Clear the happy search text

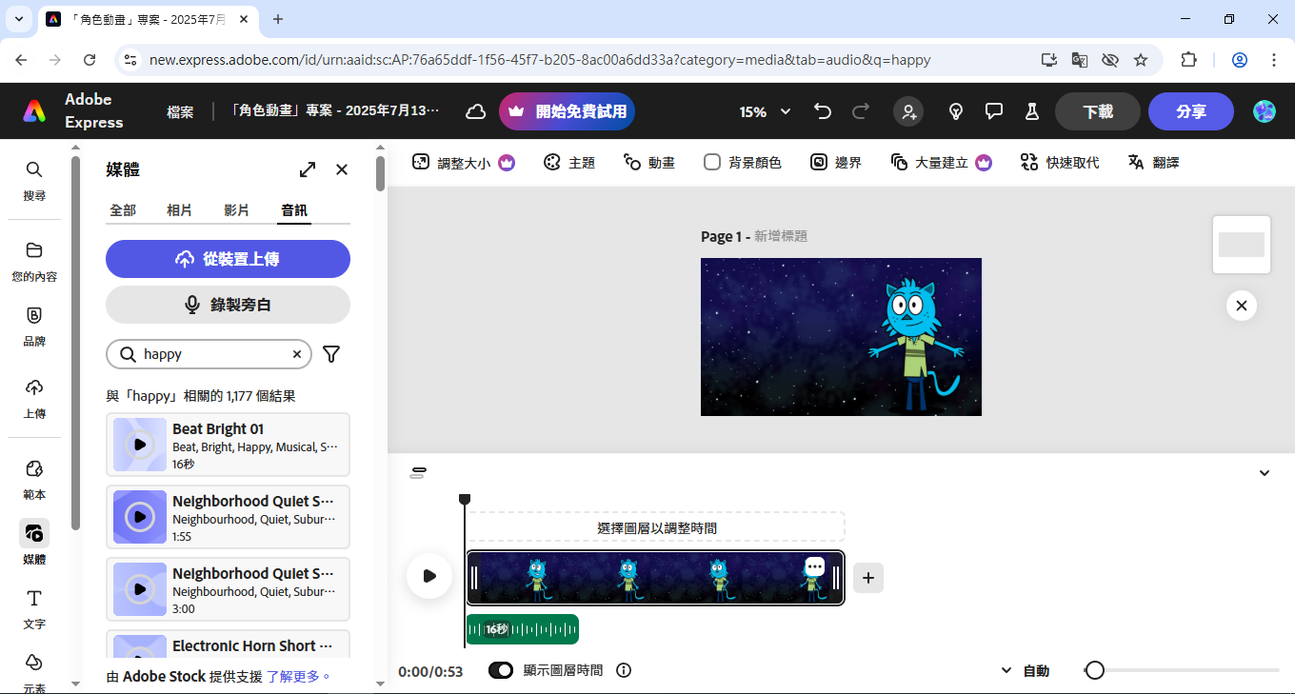(x=296, y=354)
